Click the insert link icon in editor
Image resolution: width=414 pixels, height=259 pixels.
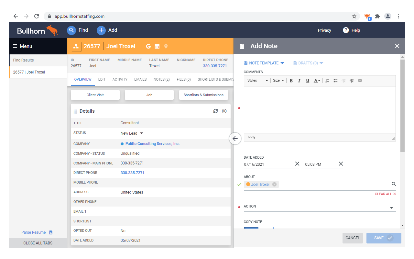[x=360, y=81]
